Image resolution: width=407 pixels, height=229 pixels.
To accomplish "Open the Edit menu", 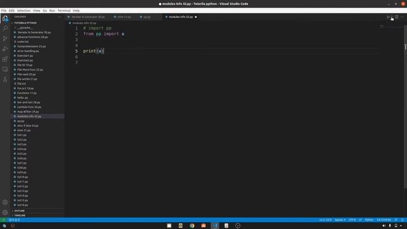I will (x=11, y=11).
